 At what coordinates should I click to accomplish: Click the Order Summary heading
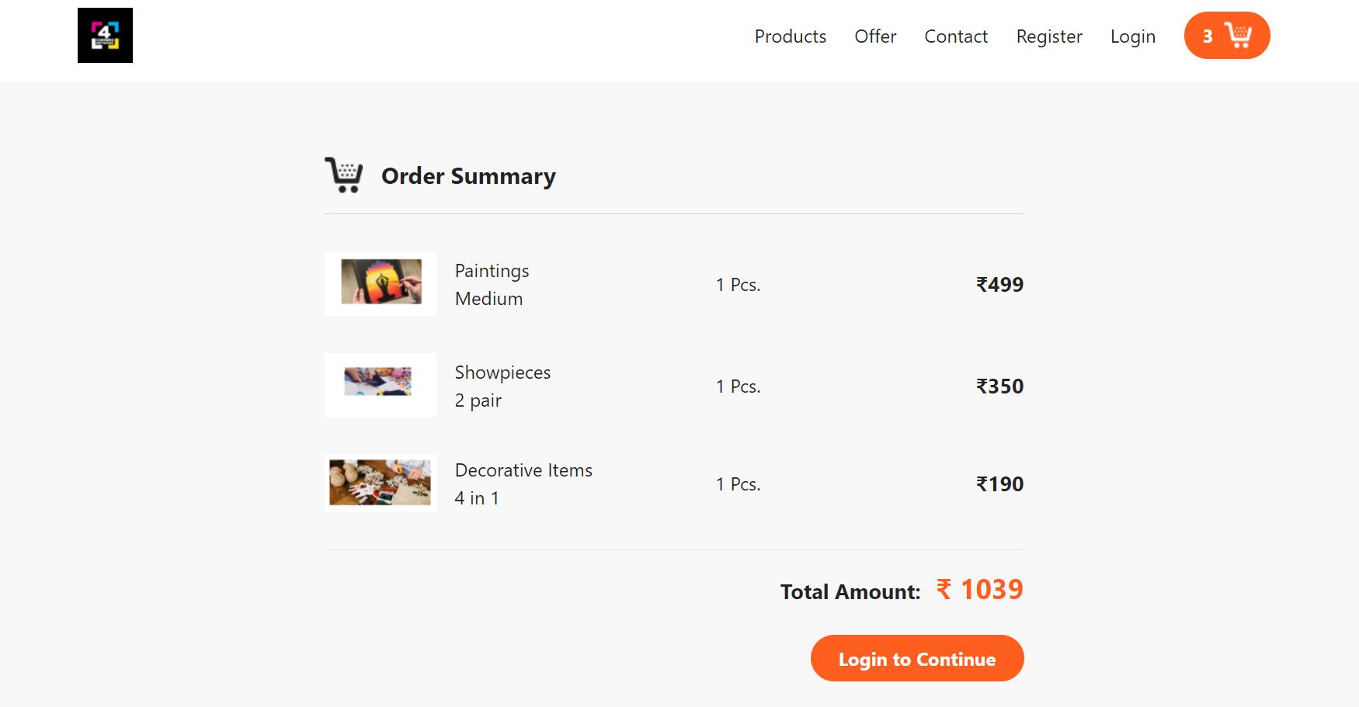tap(468, 176)
